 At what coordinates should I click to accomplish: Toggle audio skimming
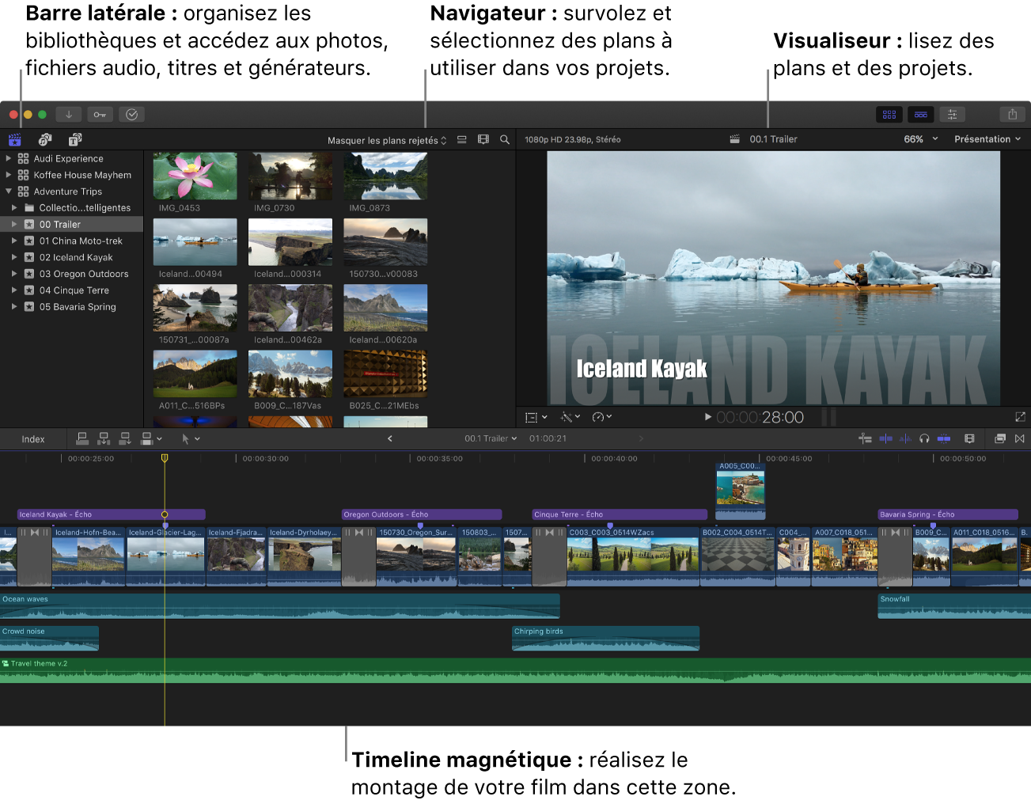pyautogui.click(x=905, y=438)
